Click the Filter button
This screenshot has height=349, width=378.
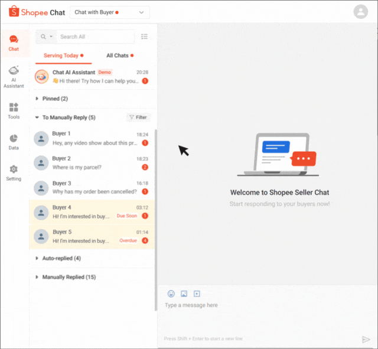138,118
